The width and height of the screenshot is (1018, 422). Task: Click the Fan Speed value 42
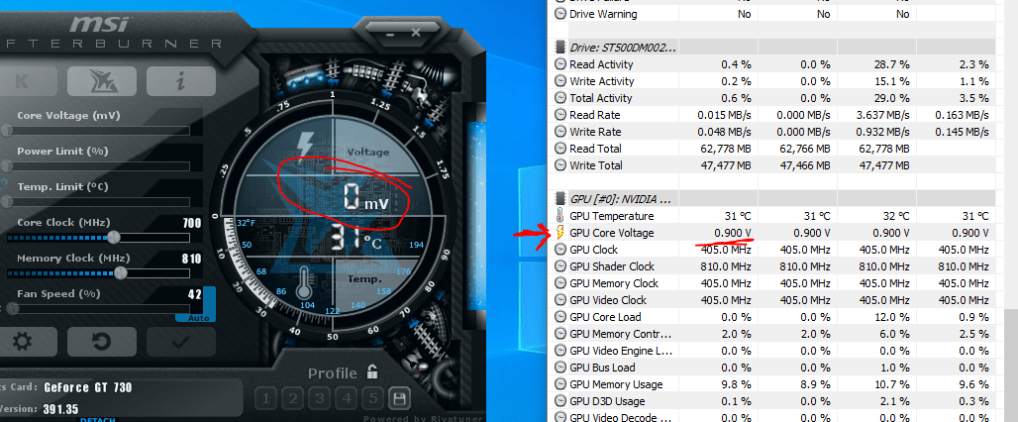[195, 294]
